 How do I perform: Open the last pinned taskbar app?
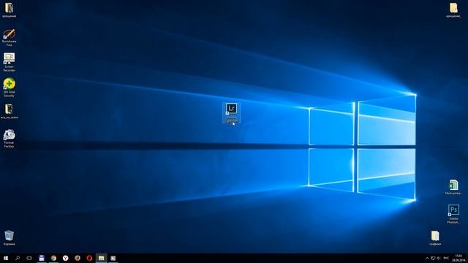[x=113, y=258]
